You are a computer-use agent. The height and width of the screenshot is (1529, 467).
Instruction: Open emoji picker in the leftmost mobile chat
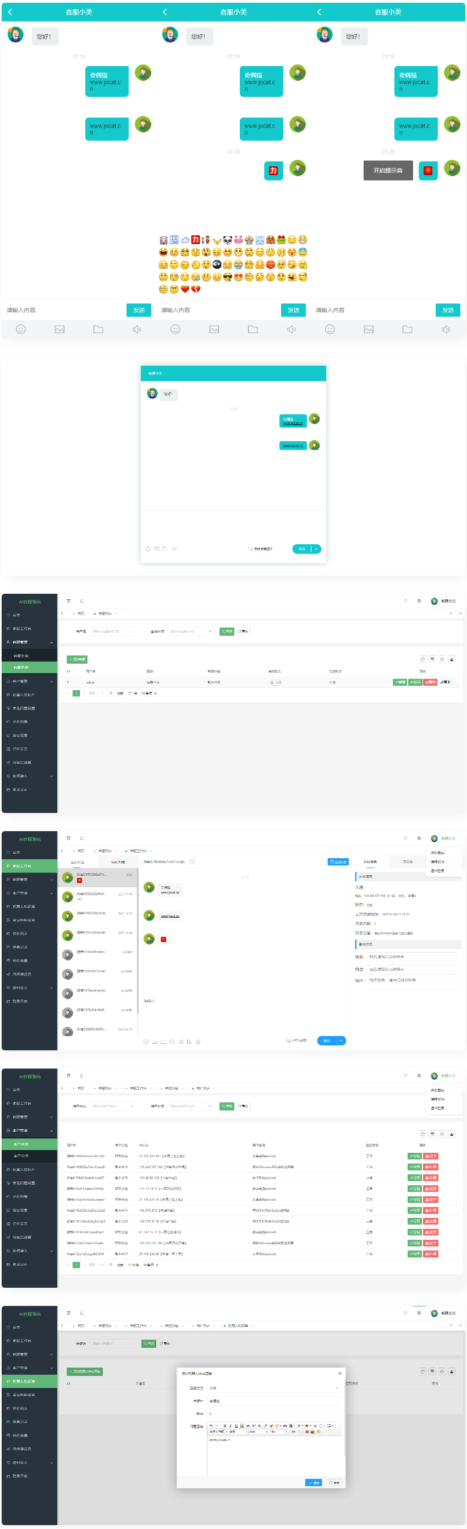pyautogui.click(x=21, y=329)
